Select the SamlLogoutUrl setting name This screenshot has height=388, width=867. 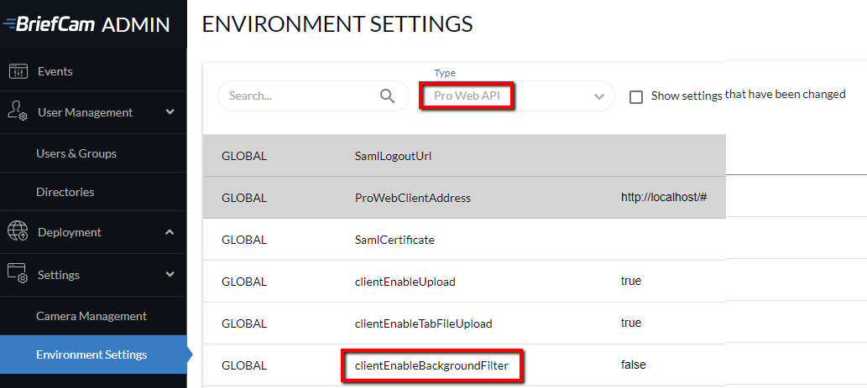tap(393, 156)
